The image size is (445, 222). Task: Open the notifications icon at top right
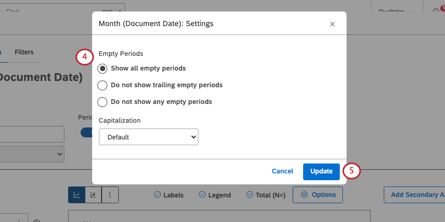click(436, 10)
